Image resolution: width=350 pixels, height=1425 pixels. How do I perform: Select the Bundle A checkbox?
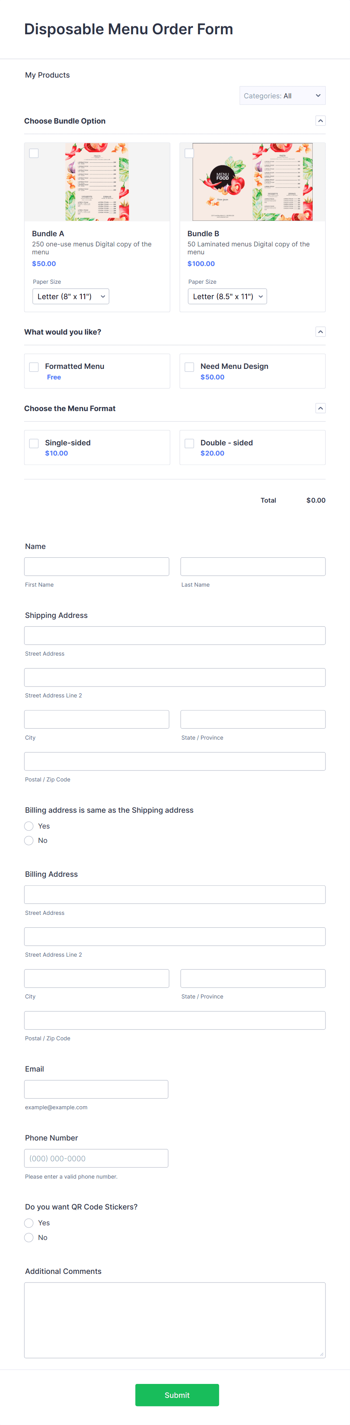click(34, 153)
